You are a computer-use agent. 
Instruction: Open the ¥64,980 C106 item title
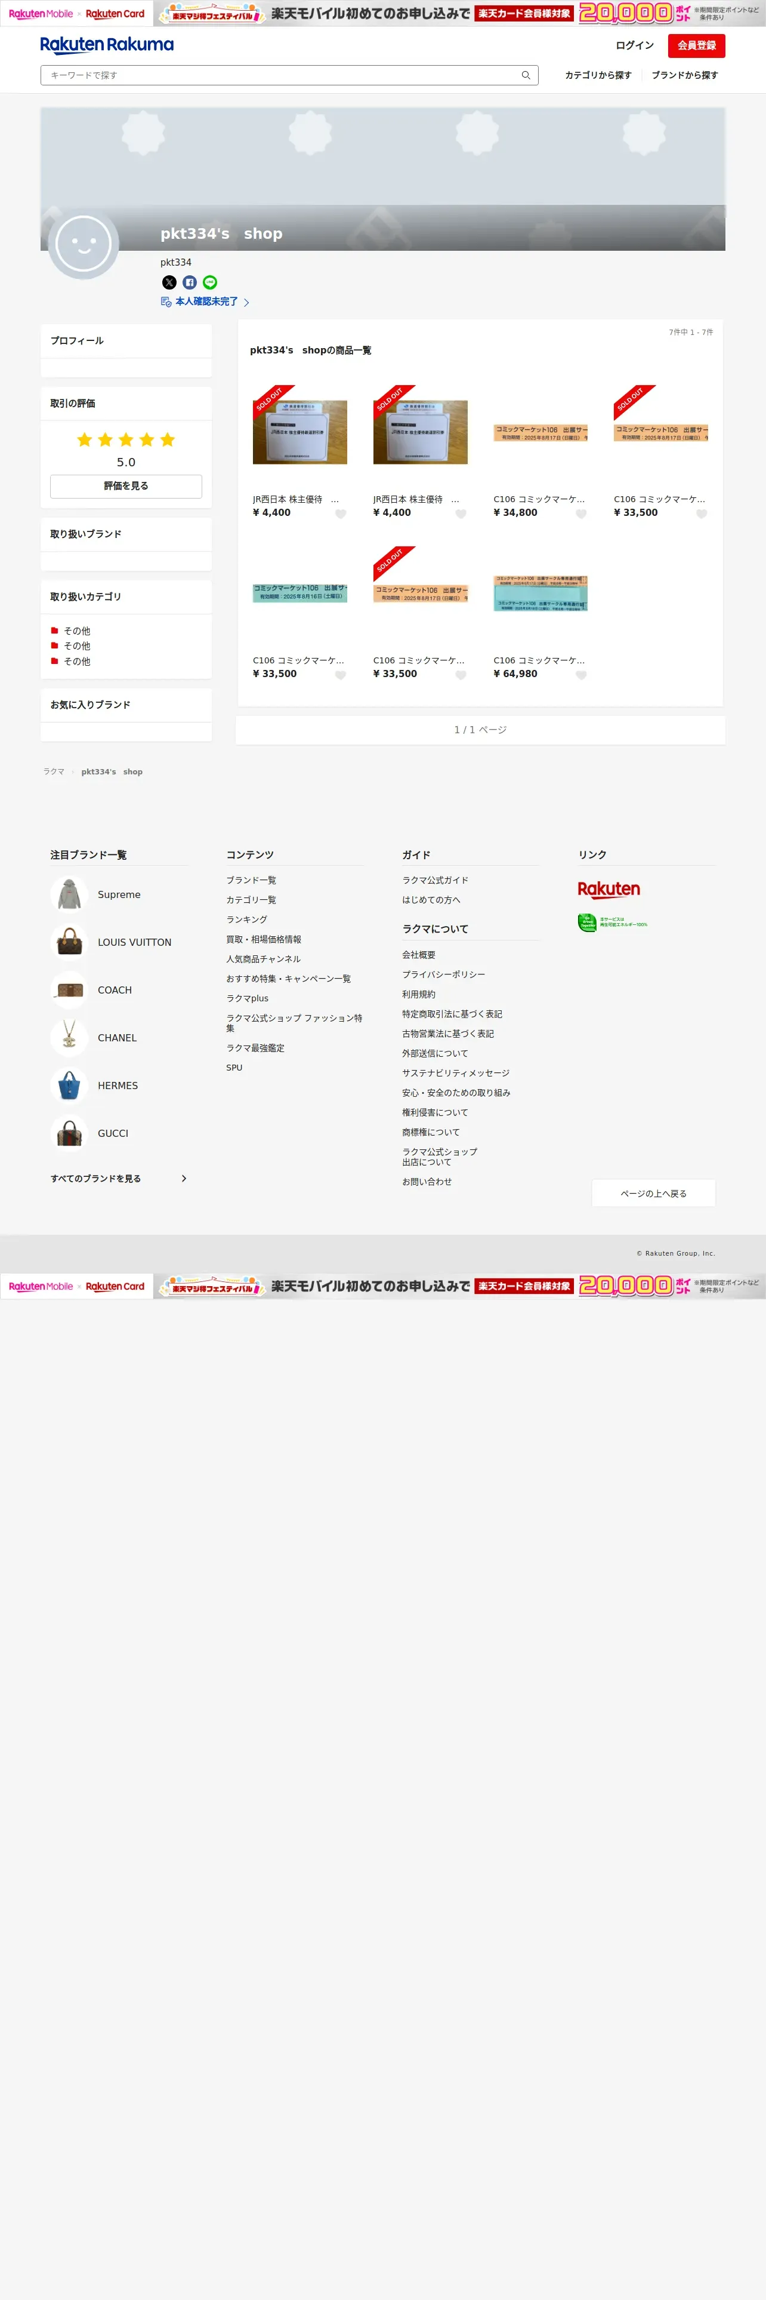click(x=539, y=661)
